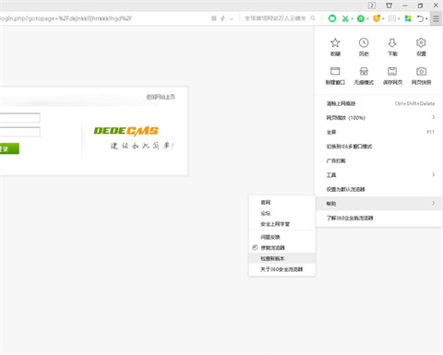The image size is (443, 355).
Task: Save the page via the floppy-disk icon
Action: 392,71
